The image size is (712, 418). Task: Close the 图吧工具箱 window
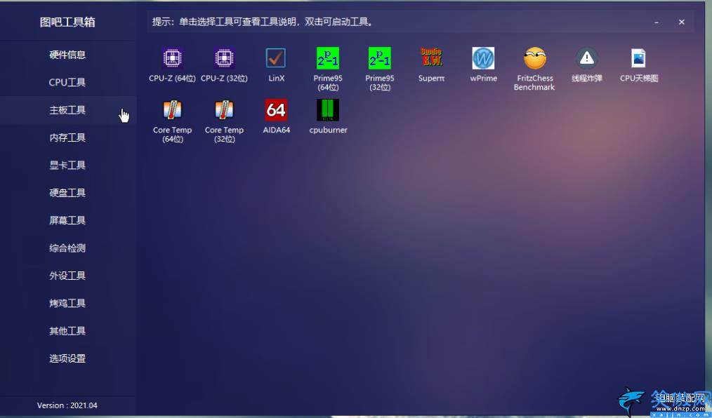[682, 22]
